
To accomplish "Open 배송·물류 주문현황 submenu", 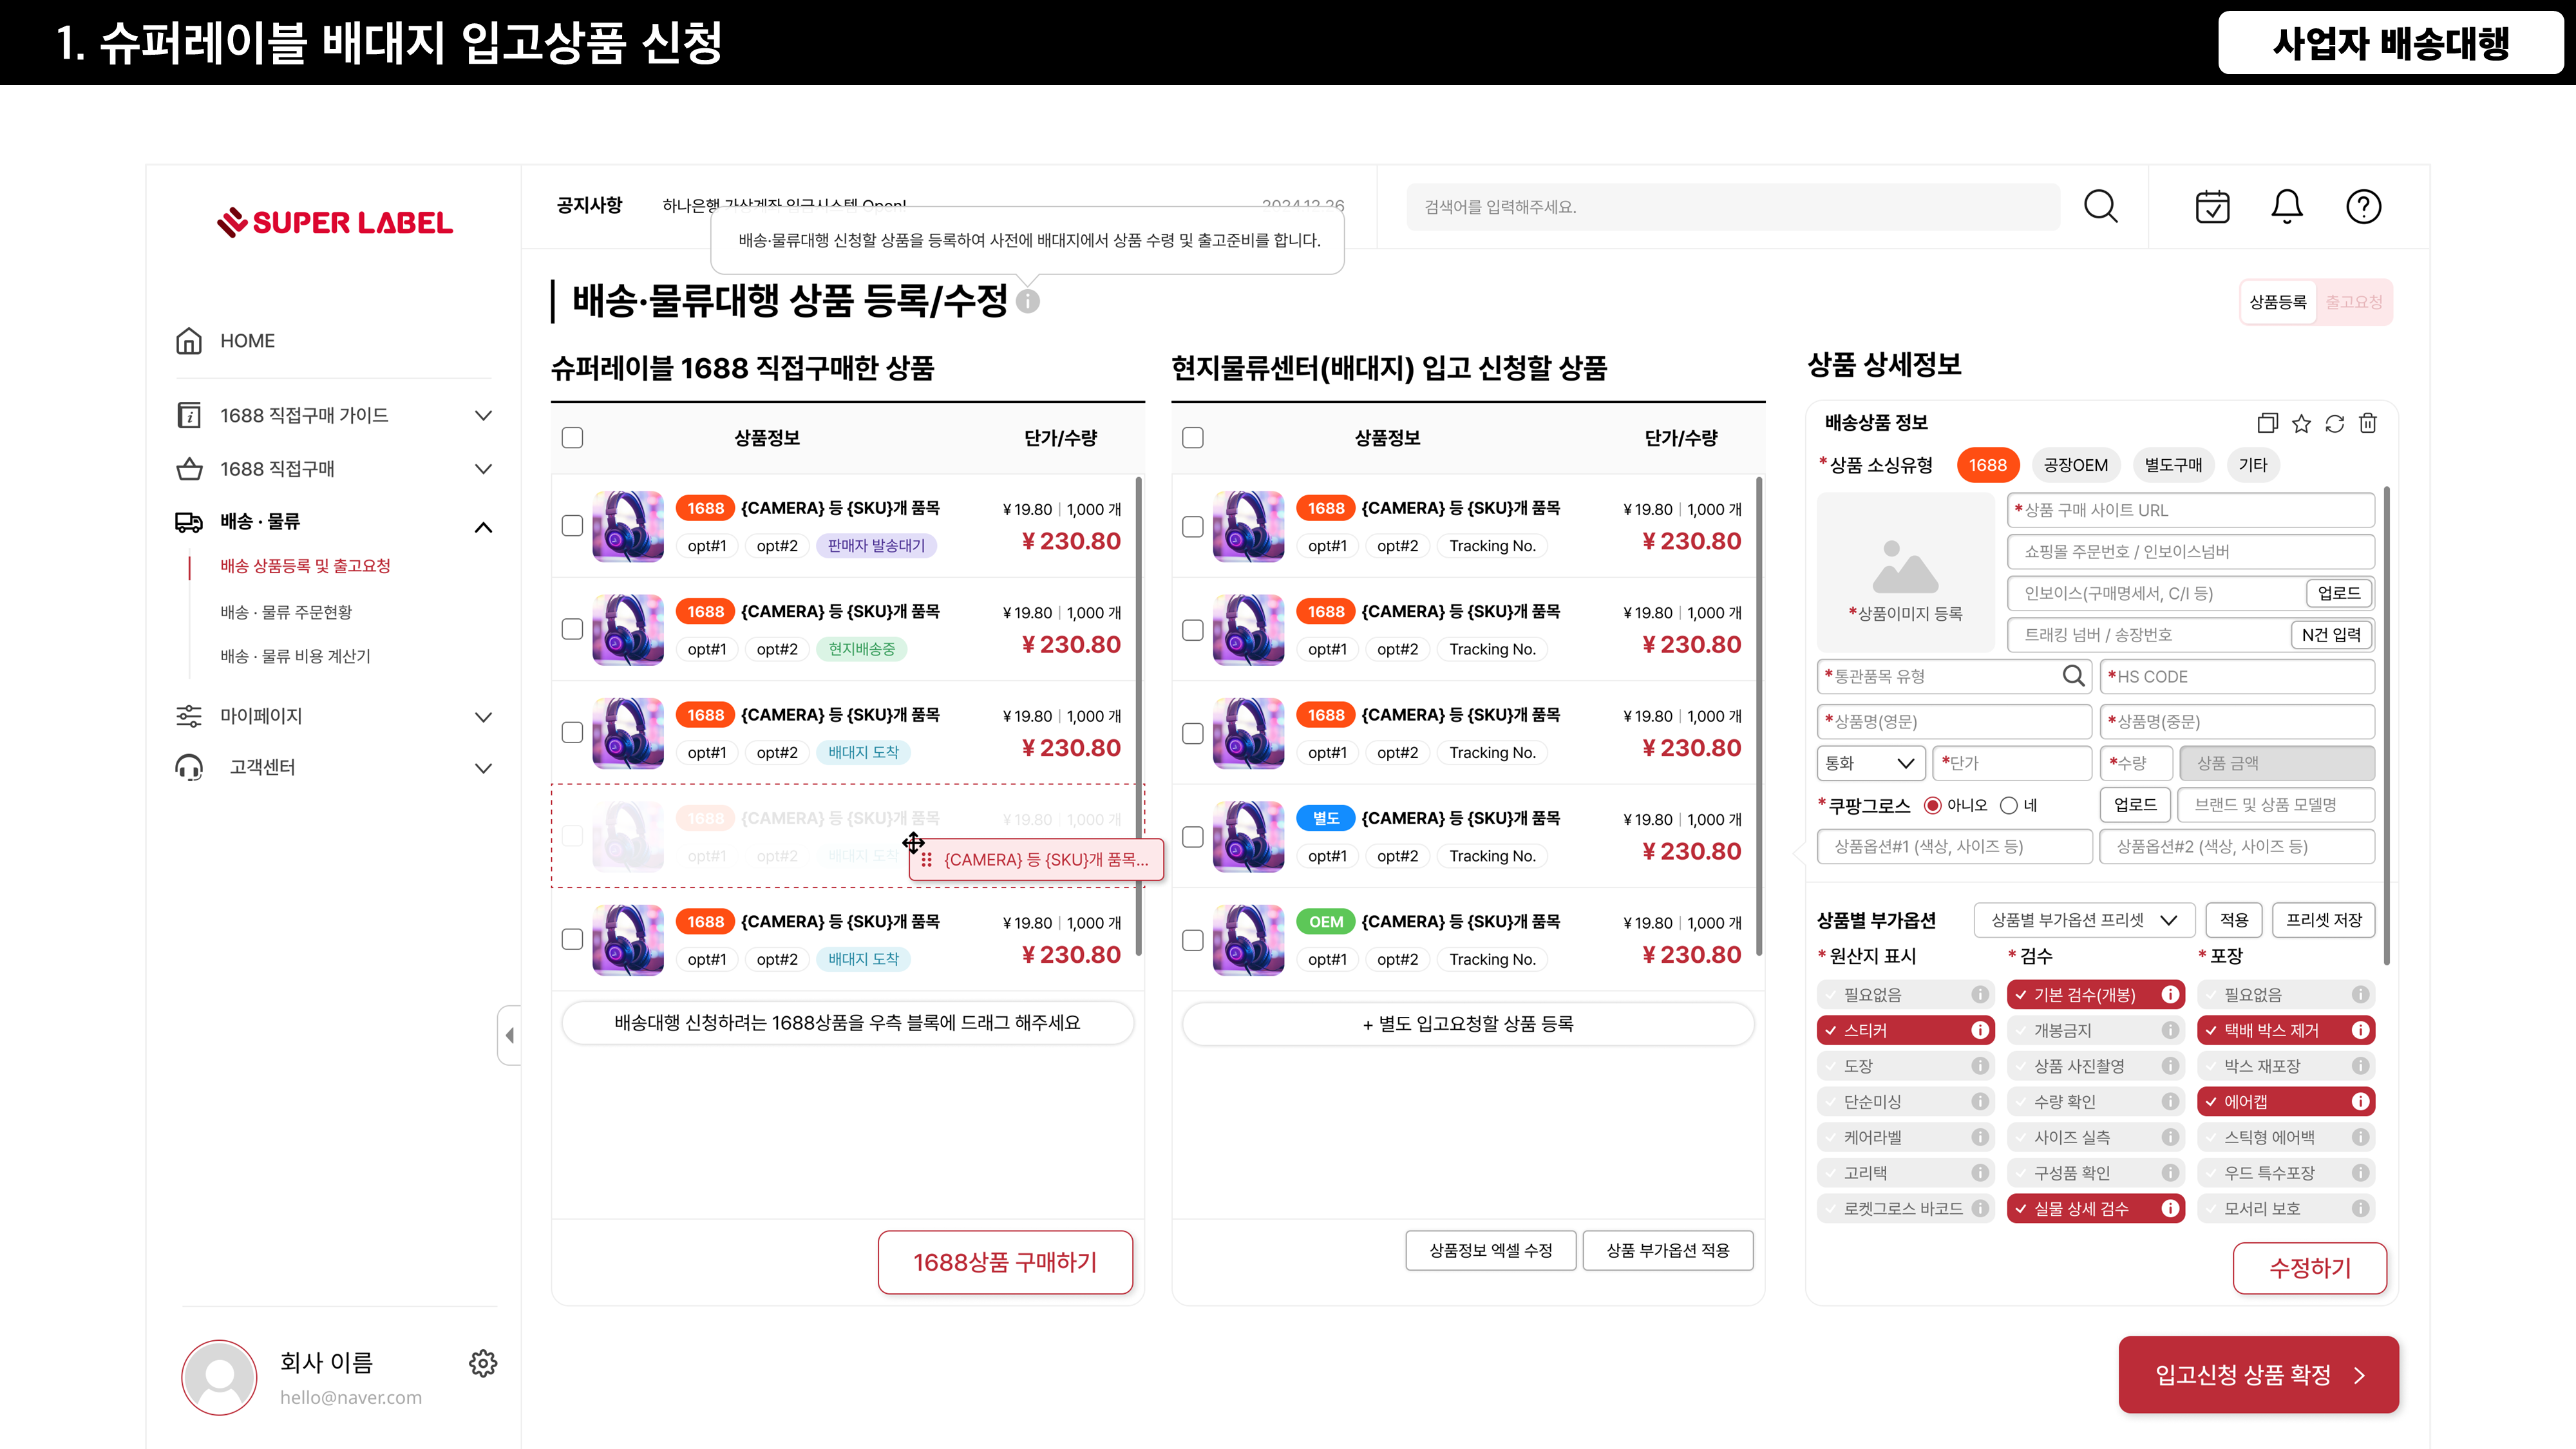I will (x=286, y=612).
